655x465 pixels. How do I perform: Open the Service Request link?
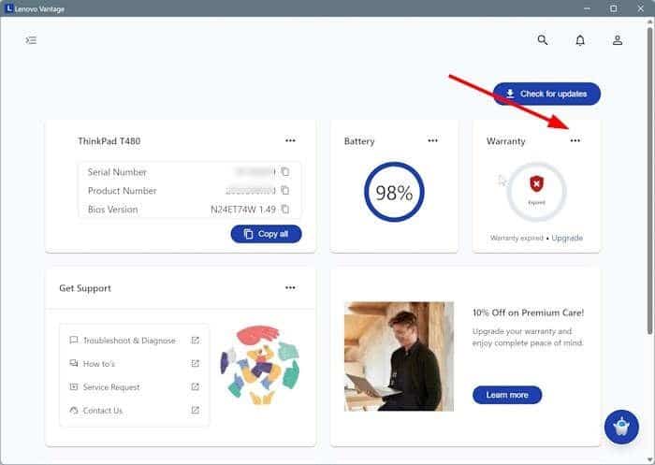[111, 387]
